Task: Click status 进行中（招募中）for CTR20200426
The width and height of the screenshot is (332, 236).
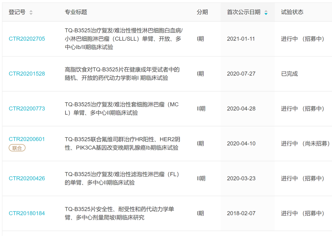Action: (x=302, y=178)
